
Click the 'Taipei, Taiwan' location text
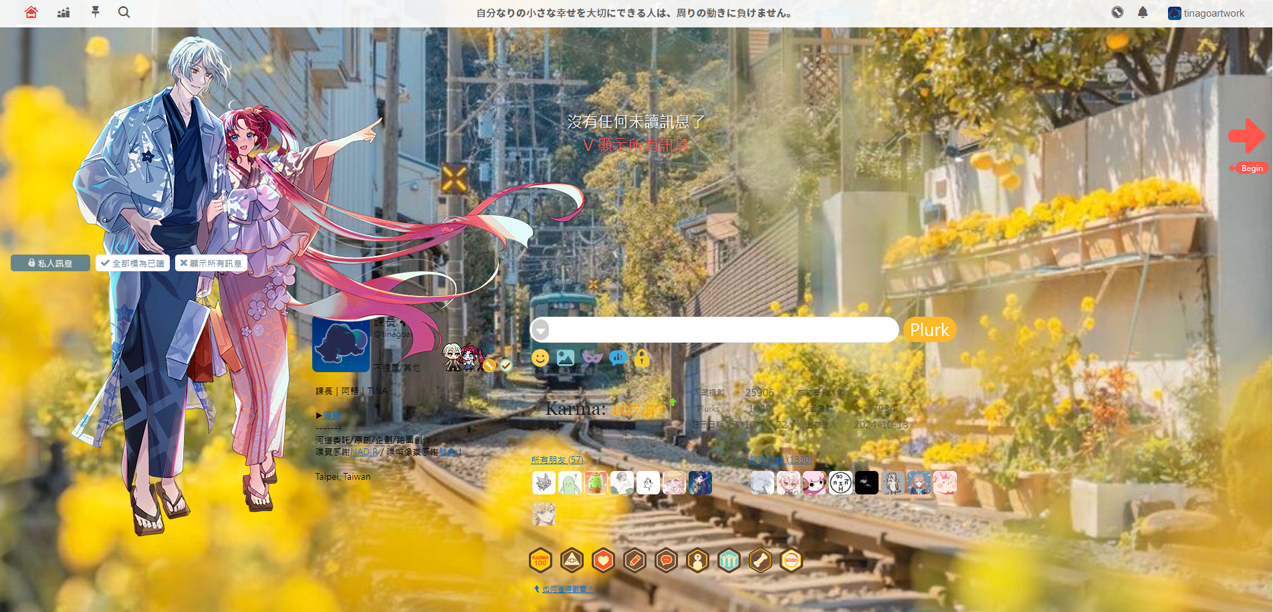(343, 476)
